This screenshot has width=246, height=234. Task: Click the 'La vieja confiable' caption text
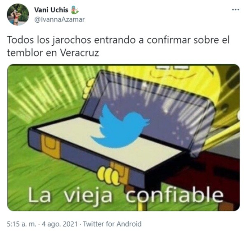[x=126, y=195]
